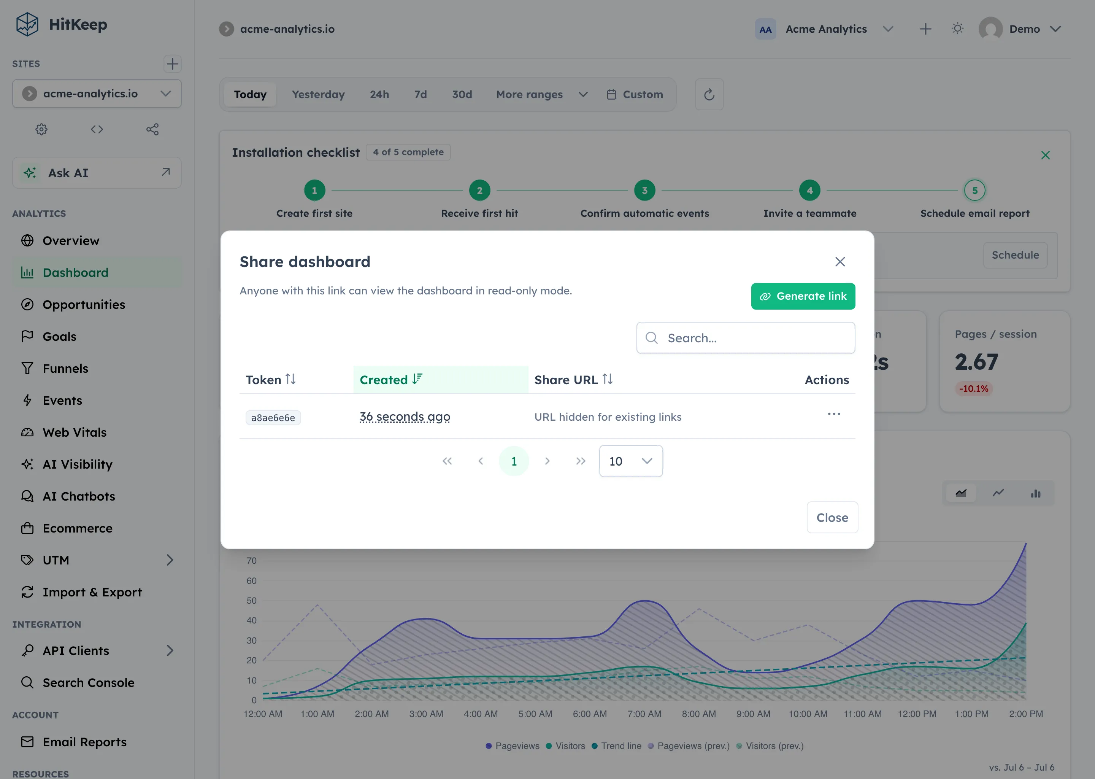Image resolution: width=1095 pixels, height=779 pixels.
Task: Open Email Reports page
Action: 97,742
